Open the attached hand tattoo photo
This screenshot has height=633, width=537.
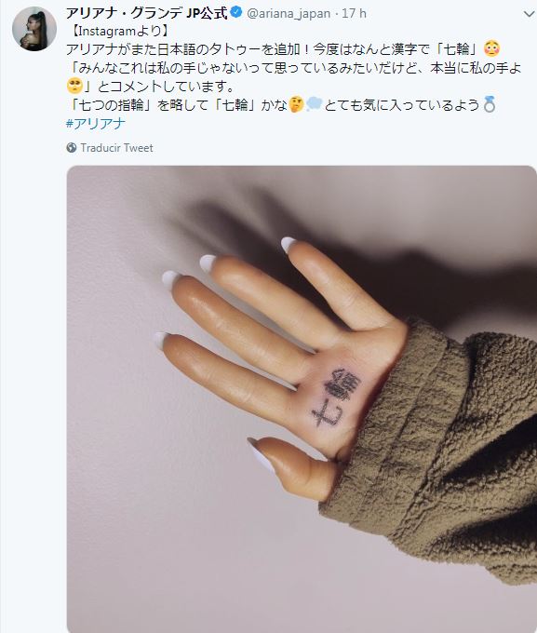pos(302,398)
